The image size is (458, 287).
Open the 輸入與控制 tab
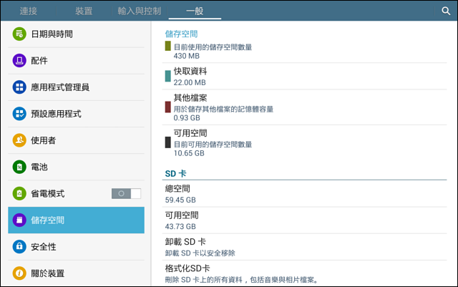click(140, 11)
